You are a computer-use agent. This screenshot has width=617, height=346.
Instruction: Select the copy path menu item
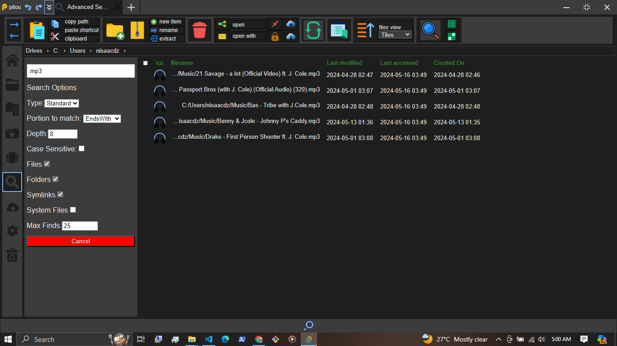tap(81, 22)
